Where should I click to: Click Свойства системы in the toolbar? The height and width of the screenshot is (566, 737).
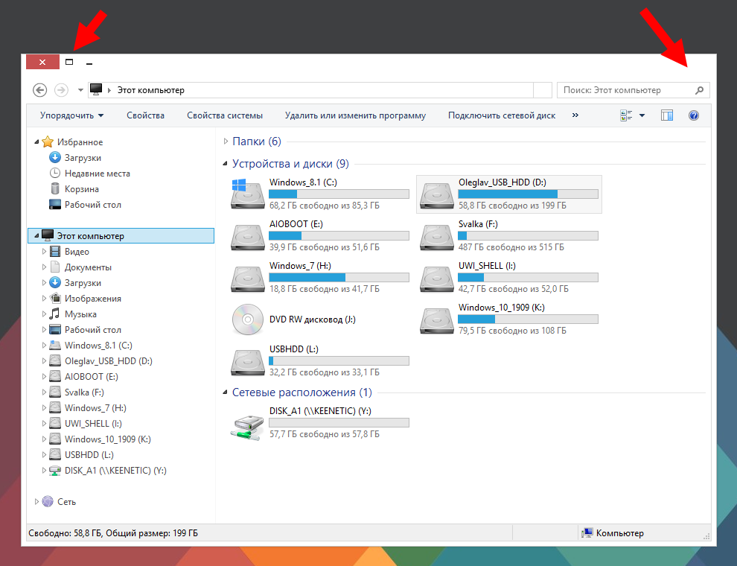[225, 115]
